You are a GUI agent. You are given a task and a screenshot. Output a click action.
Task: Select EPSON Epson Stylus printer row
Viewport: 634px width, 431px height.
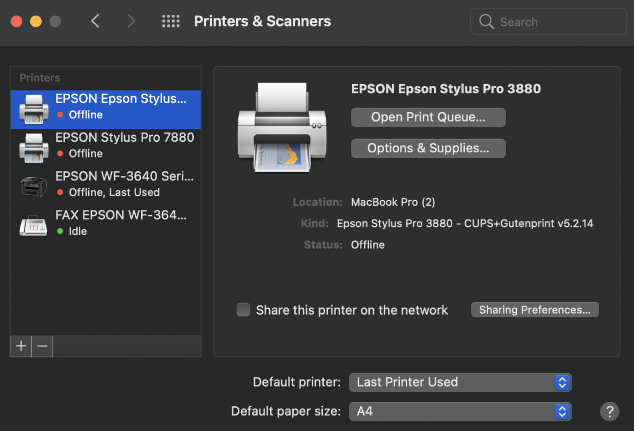[x=106, y=109]
